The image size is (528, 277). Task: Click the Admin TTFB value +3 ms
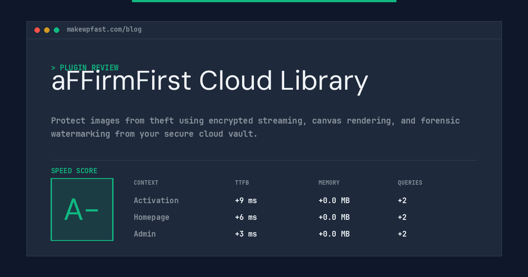246,234
